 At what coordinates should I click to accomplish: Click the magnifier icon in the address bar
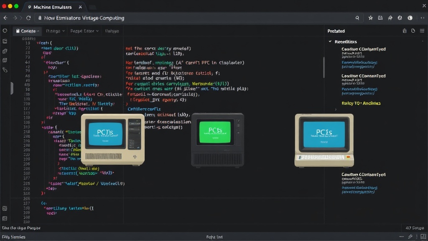click(357, 18)
